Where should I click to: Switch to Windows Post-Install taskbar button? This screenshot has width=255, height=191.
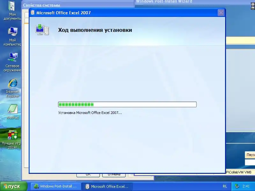point(56,186)
